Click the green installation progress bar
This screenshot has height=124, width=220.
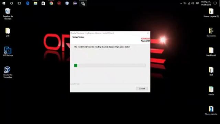pyautogui.click(x=110, y=65)
